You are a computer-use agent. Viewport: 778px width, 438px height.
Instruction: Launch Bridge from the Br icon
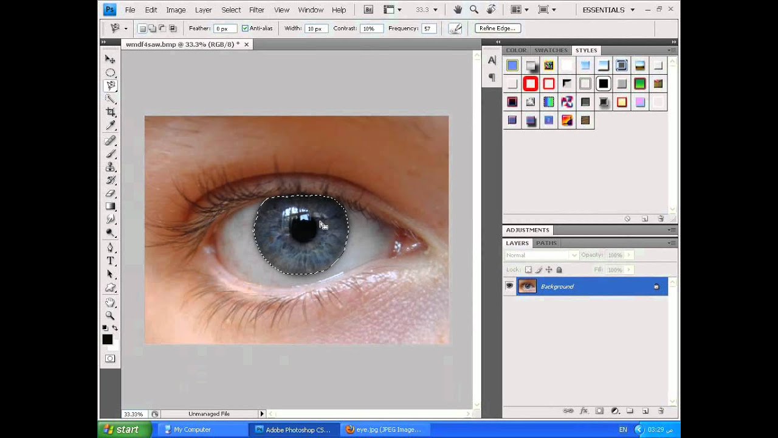(368, 10)
